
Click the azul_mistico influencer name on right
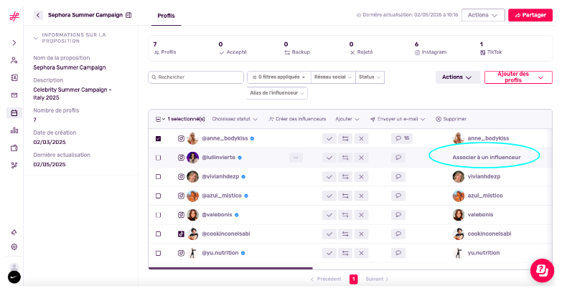tap(485, 196)
